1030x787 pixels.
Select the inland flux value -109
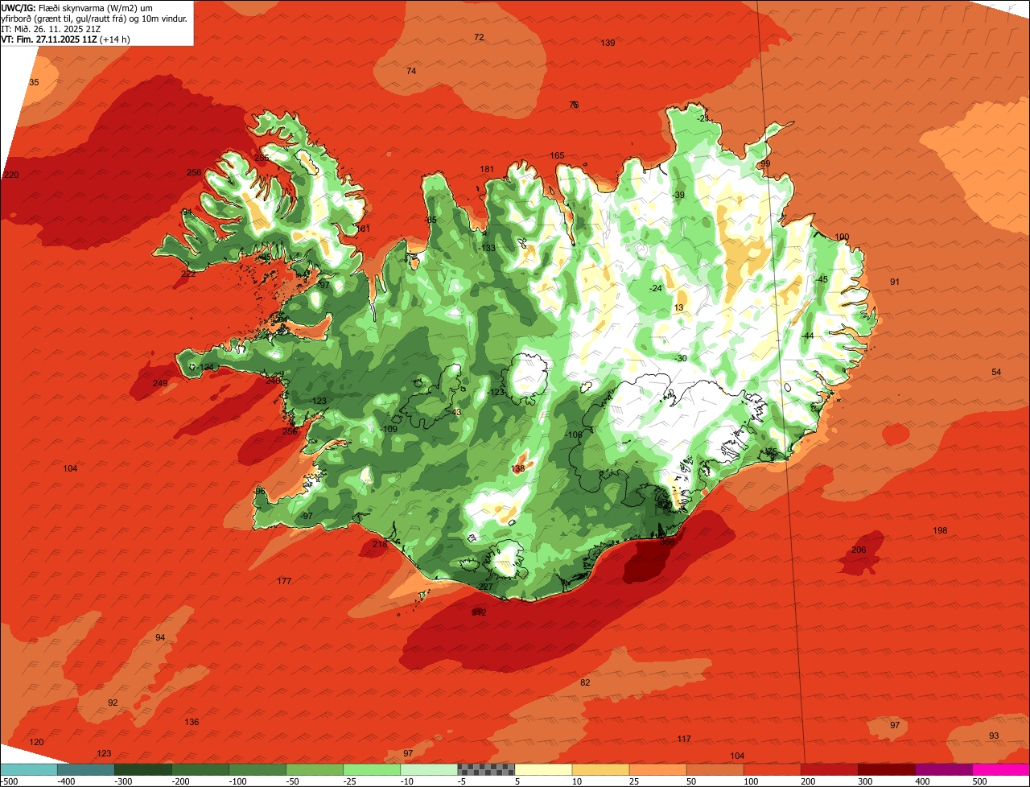(x=389, y=429)
